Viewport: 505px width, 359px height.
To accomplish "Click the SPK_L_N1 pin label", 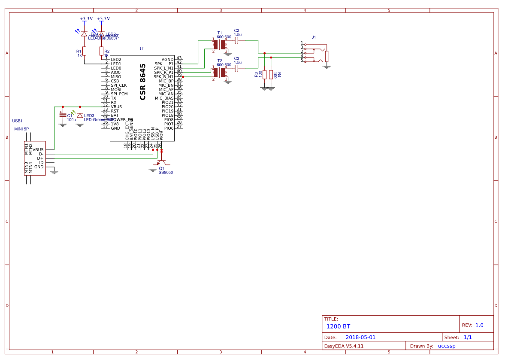I will (x=164, y=68).
